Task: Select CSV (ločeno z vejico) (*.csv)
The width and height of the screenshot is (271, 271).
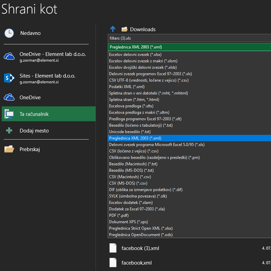Action: (x=189, y=151)
